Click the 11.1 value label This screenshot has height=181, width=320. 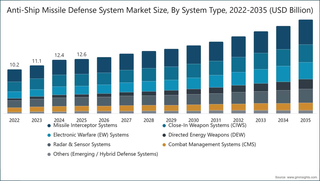(37, 61)
